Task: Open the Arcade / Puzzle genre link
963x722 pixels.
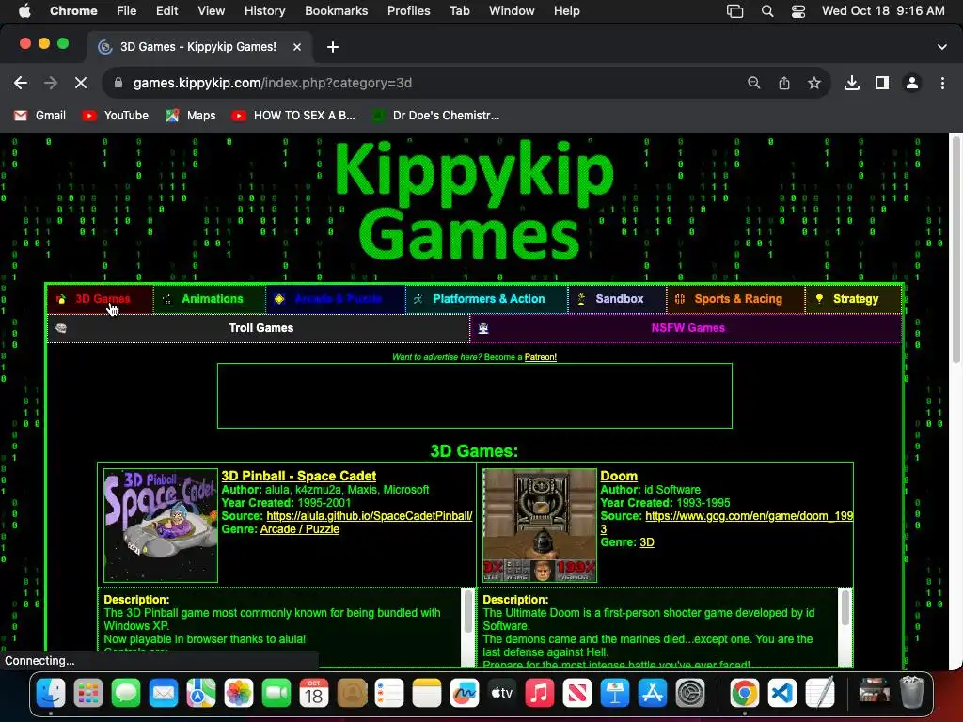Action: (300, 529)
